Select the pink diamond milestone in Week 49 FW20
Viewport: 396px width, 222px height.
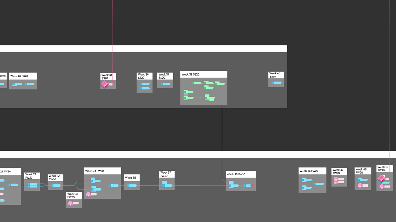381,179
